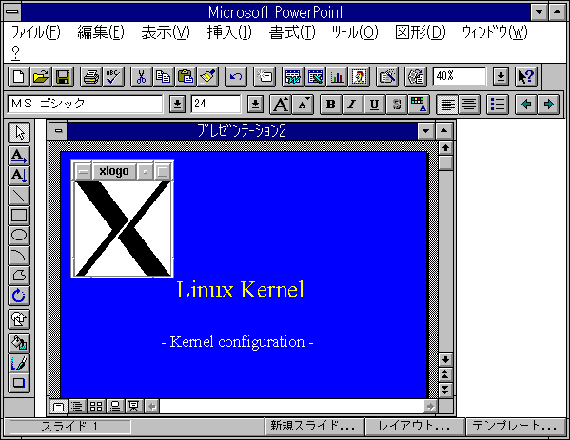This screenshot has height=440, width=570.
Task: Open the font name dropdown
Action: click(x=177, y=105)
